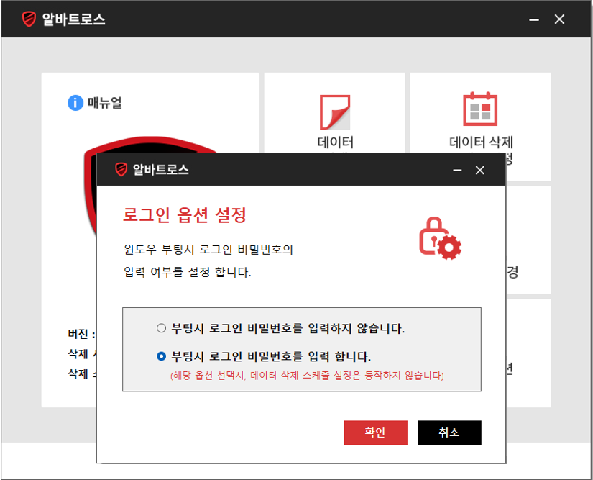Screen dimensions: 593x480
Task: Click the red document icon above 데이터
Action: click(x=335, y=112)
